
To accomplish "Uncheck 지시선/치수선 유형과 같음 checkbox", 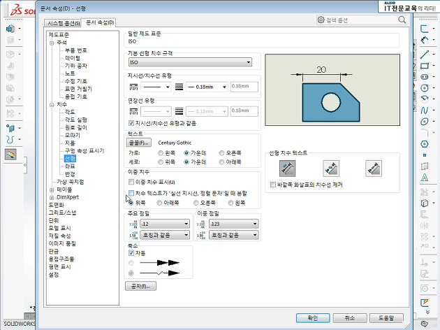I will (x=131, y=123).
